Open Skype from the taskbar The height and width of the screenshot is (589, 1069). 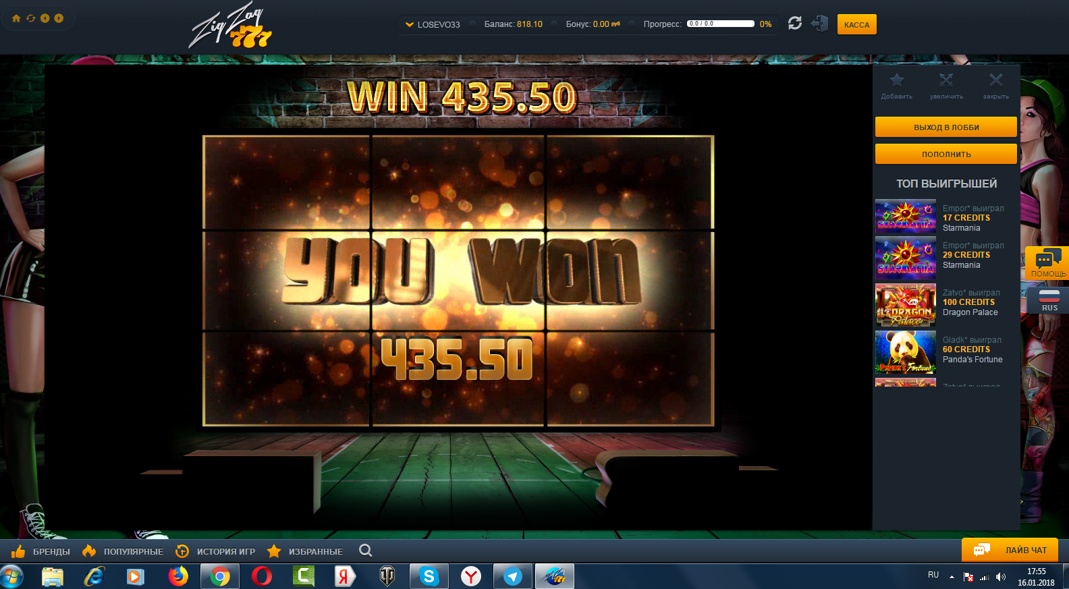pos(429,576)
